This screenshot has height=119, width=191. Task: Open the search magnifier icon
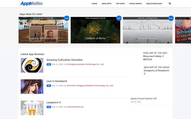pyautogui.click(x=170, y=3)
